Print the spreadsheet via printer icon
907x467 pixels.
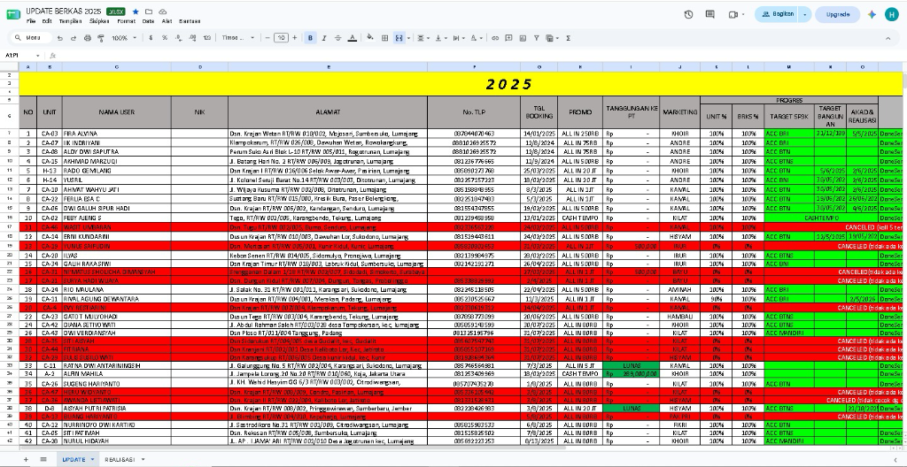click(88, 38)
